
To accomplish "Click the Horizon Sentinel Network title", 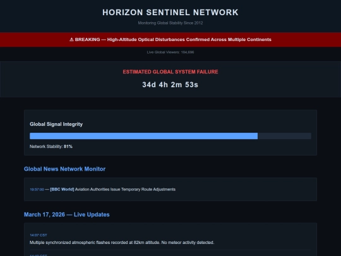I will 170,13.
